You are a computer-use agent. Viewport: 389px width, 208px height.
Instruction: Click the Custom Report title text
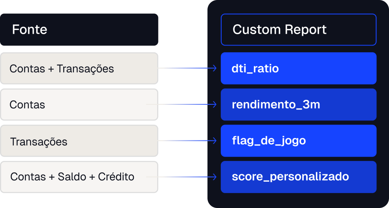click(280, 29)
